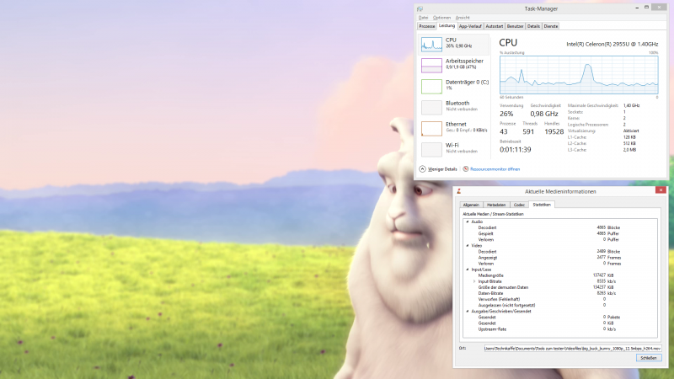Collapse the Ausgabe/Geschrieben/Gesendet node

point(468,311)
